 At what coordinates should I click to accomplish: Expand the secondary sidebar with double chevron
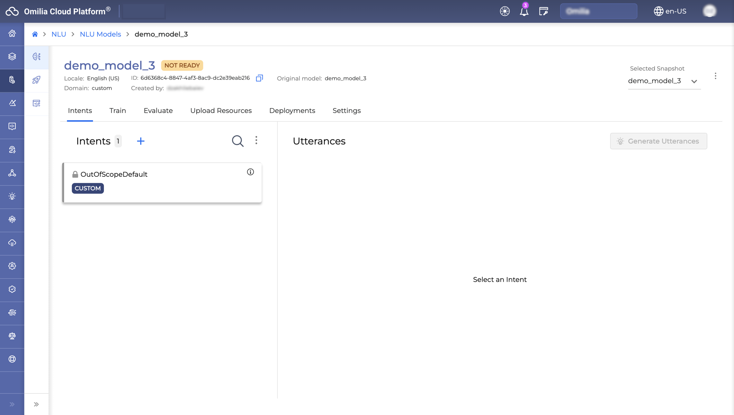(x=36, y=404)
